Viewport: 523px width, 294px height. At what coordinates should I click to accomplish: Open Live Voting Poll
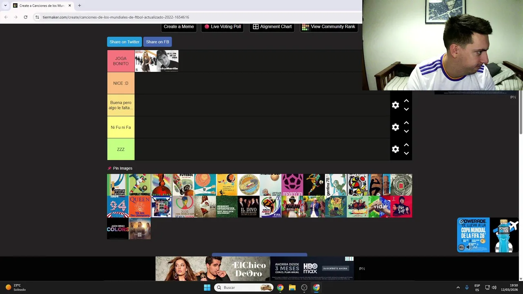coord(223,27)
